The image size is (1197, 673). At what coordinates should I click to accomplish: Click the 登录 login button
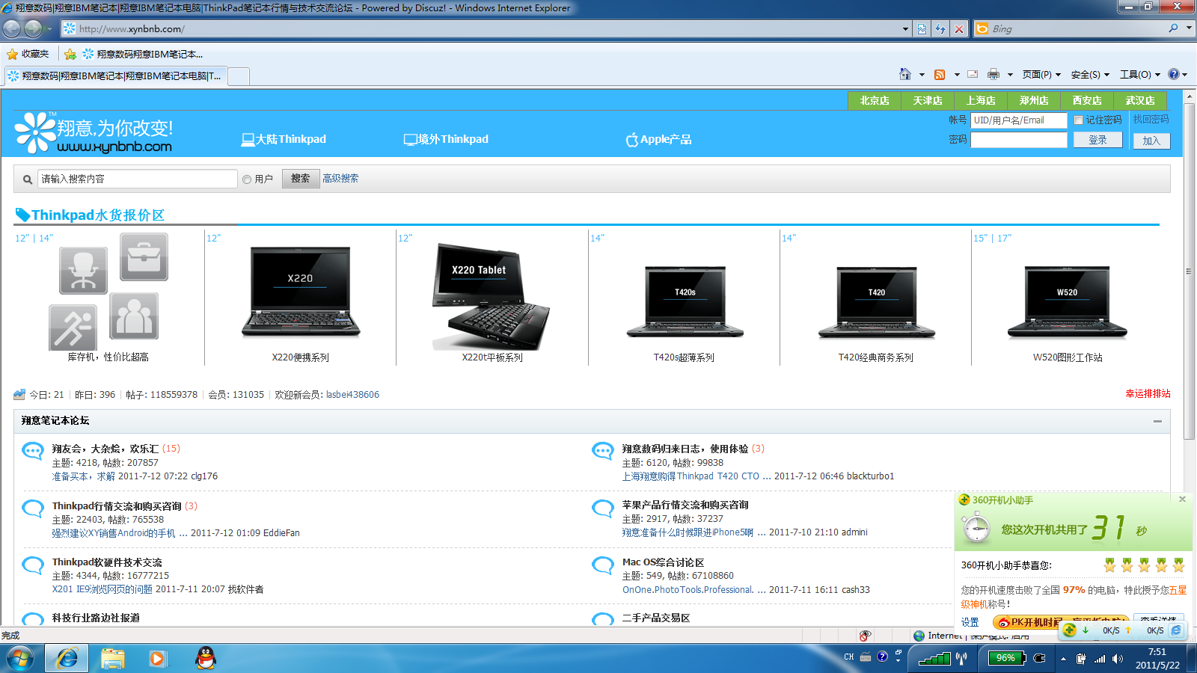click(x=1097, y=140)
